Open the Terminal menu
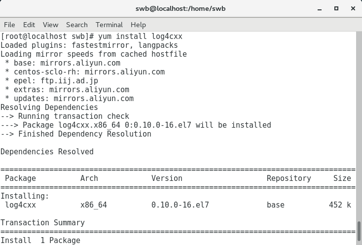362x245 pixels. 109,25
